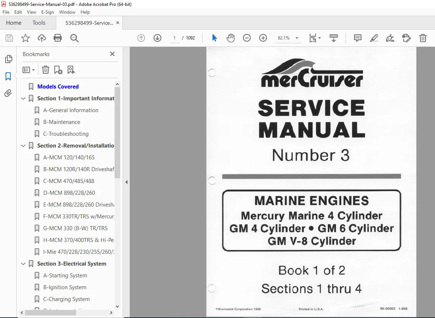Collapse Section 1-Important Information bookmark
Screen dimensions: 435x318
(23, 98)
